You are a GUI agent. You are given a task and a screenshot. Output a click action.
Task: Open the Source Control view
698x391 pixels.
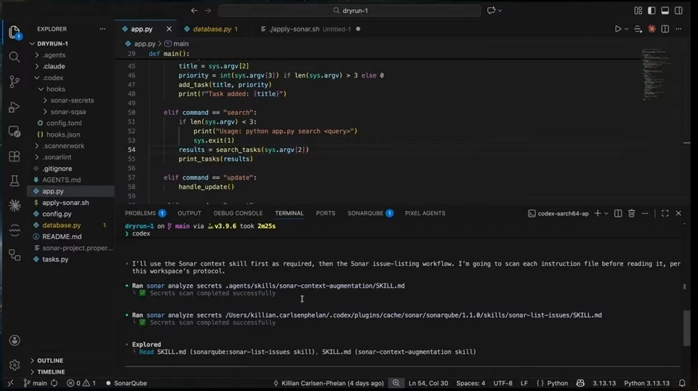tap(15, 81)
